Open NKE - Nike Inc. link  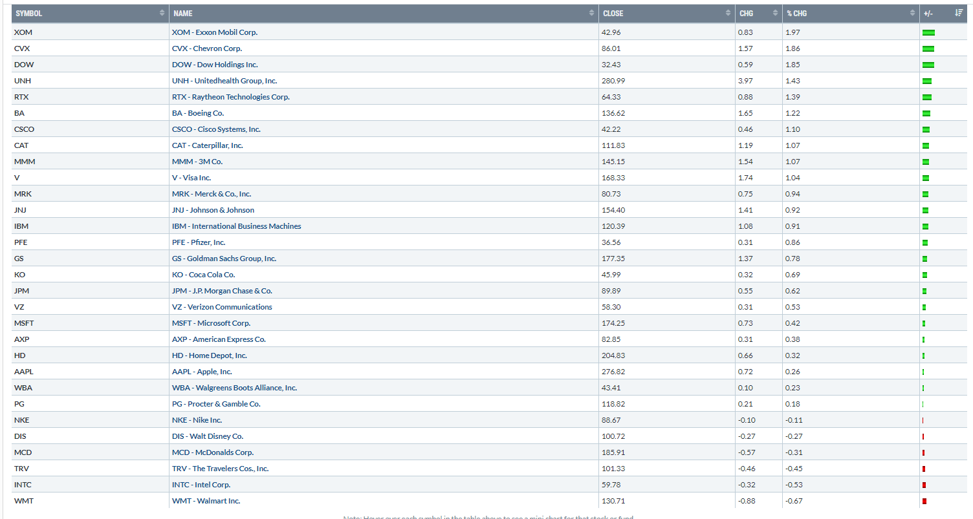point(197,420)
